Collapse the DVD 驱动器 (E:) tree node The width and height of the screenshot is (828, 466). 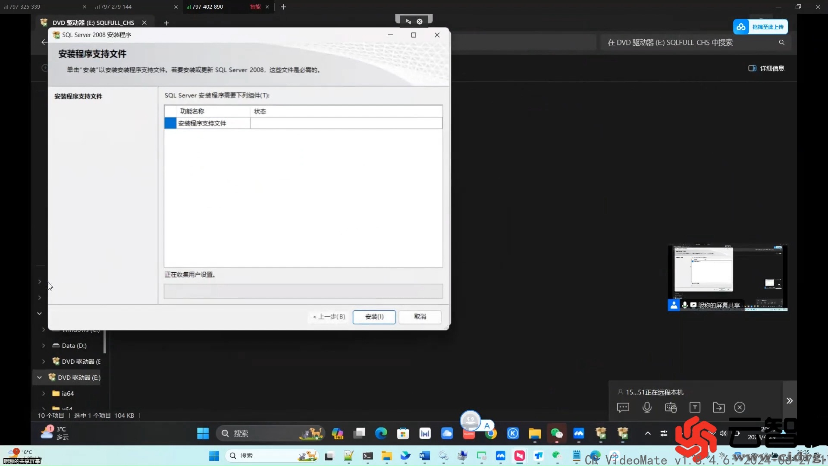(x=39, y=377)
